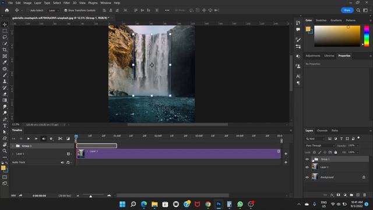373x210 pixels.
Task: Convert to frame animation icon
Action: (x=13, y=195)
